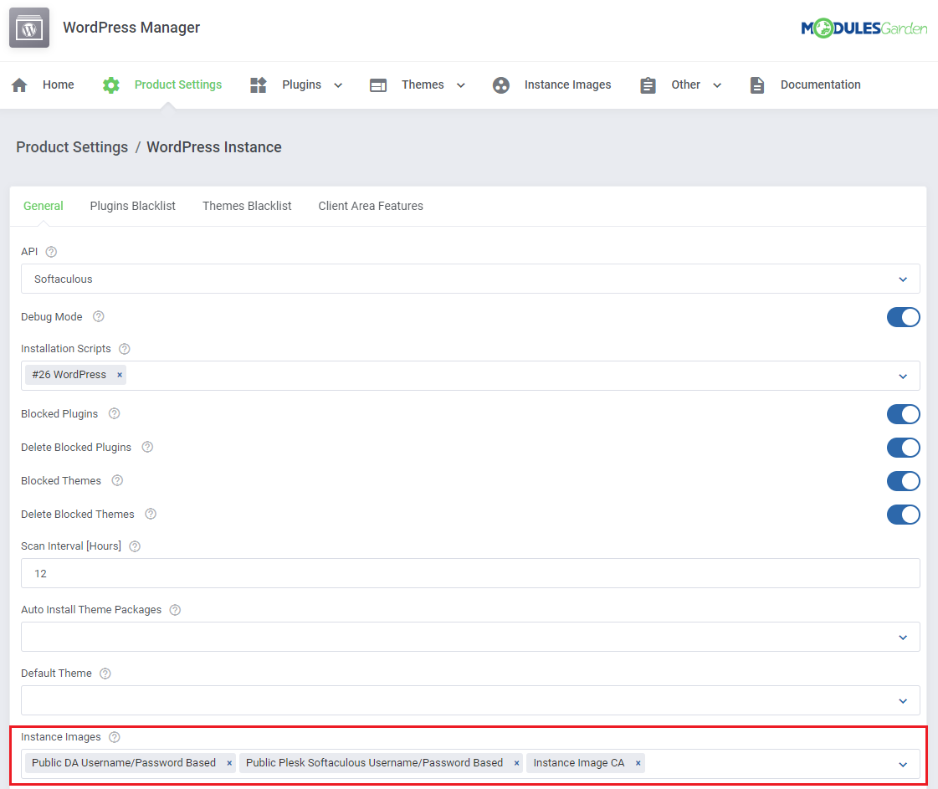Select the #26 WordPress tag text
Image resolution: width=938 pixels, height=789 pixels.
pos(69,375)
